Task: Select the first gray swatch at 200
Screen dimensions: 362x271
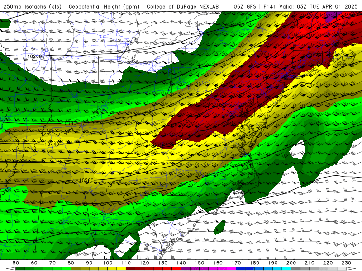Action: click(296, 269)
